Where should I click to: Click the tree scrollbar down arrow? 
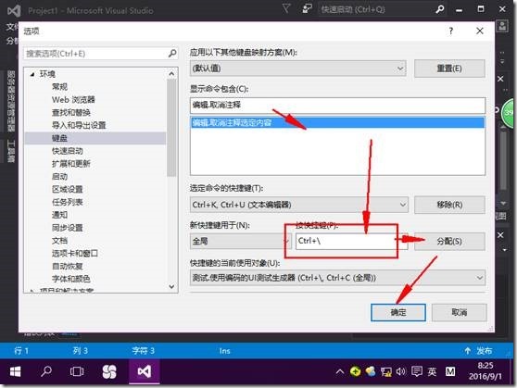coord(171,286)
